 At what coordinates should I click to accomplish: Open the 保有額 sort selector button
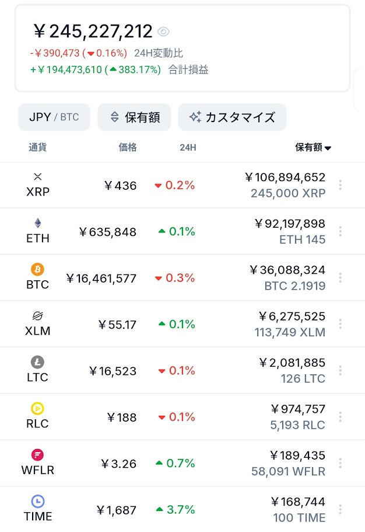click(x=134, y=117)
